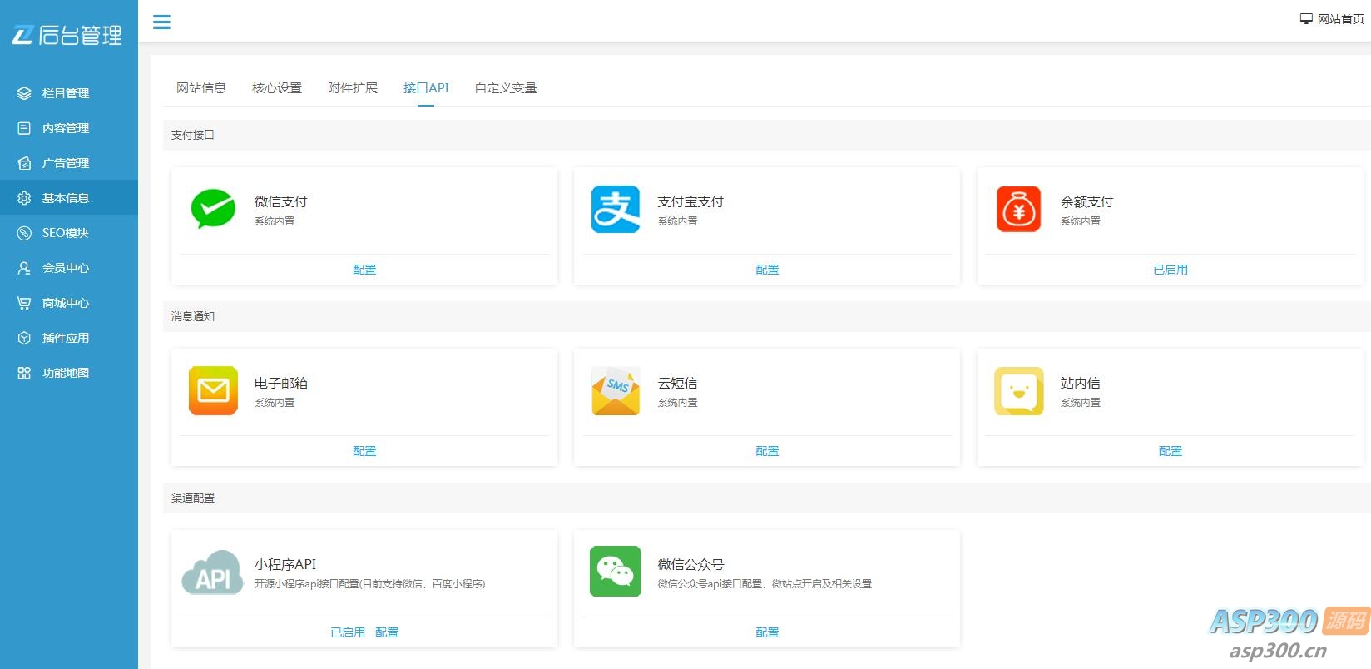Click the Alipay blue logo icon
Image resolution: width=1371 pixels, height=669 pixels.
pos(616,209)
